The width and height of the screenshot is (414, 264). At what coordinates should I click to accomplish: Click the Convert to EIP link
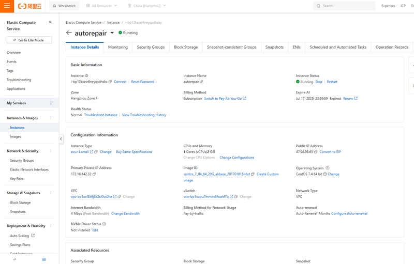click(330, 152)
